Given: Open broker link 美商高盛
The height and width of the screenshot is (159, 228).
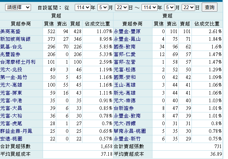Looking at the screenshot, I should point(10,32).
